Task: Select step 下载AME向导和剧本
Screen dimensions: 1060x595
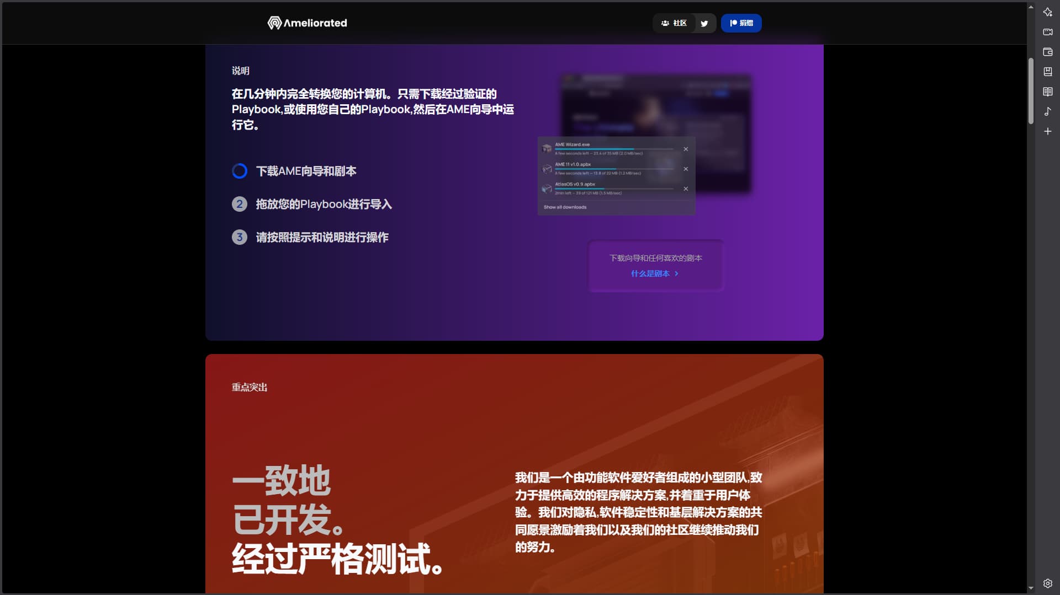Action: point(294,171)
